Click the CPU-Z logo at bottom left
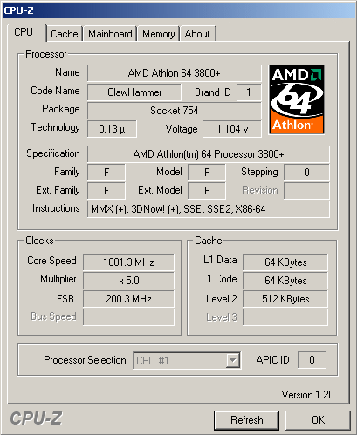Viewport: 357px width, 435px height. 37,418
